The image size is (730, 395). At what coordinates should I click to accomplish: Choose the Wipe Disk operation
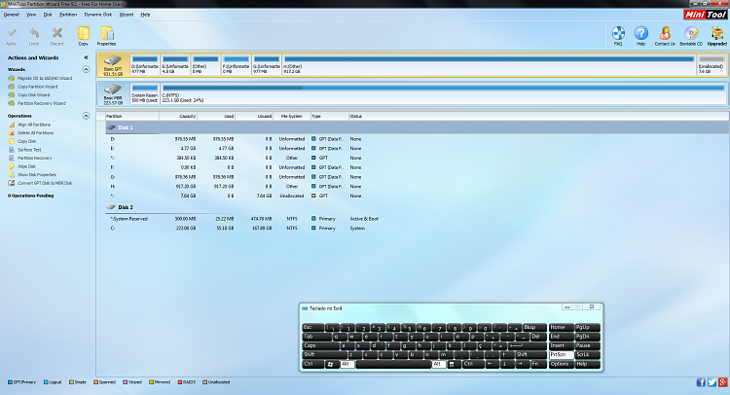pos(26,166)
